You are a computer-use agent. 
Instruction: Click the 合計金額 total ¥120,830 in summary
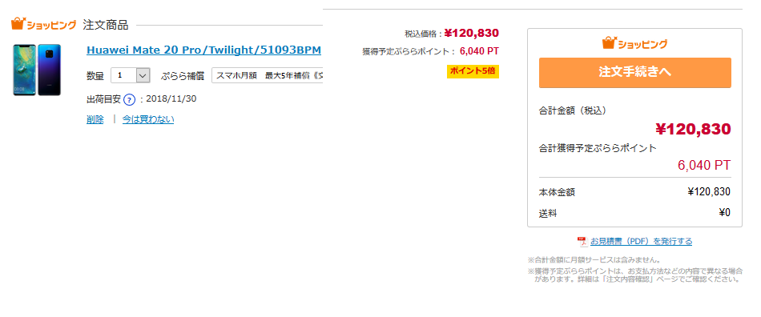[693, 129]
